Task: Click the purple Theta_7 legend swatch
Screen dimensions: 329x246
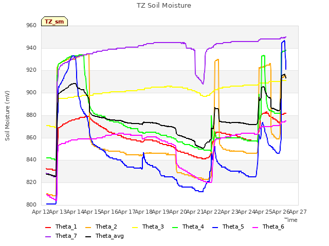Action: point(48,236)
